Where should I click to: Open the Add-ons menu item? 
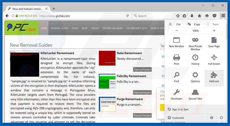tap(214, 78)
